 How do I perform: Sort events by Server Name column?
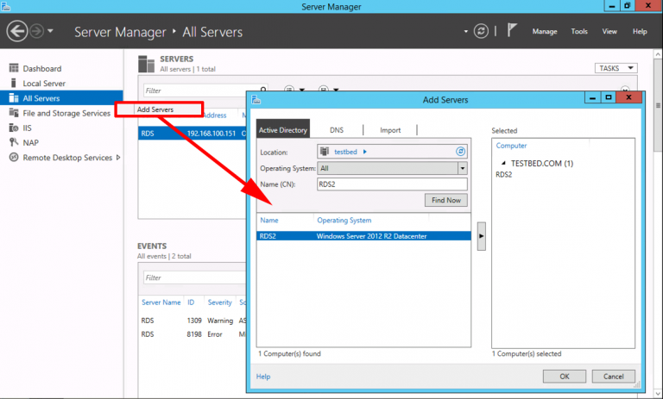pos(161,302)
